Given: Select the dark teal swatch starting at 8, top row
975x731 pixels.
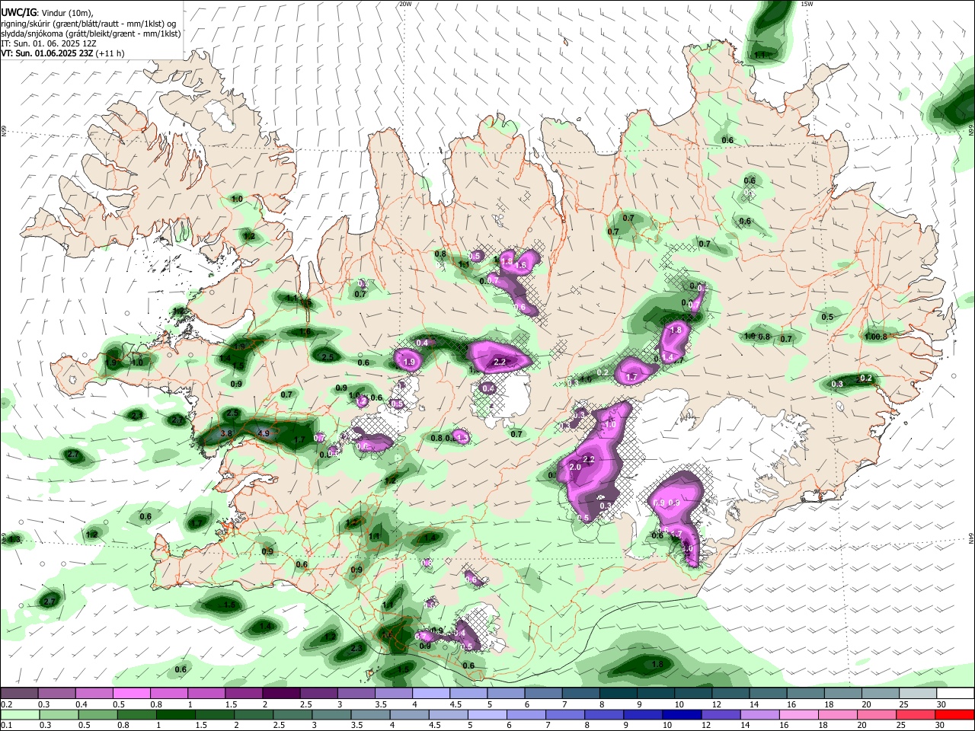Looking at the screenshot, I should tap(617, 693).
